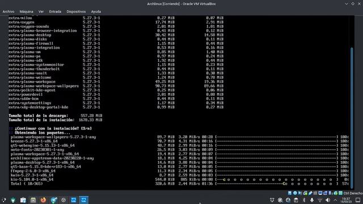Click the VirtualBox recording indicator
This screenshot has height=204, width=363.
point(325,193)
